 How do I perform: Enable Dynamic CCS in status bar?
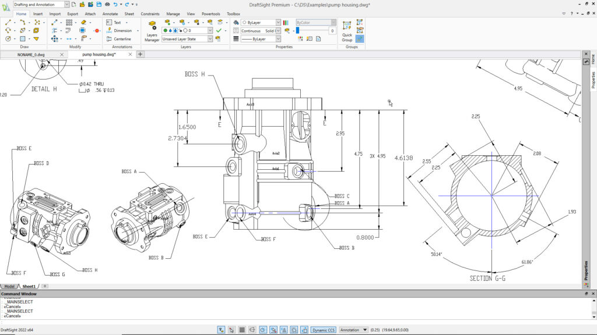[324, 330]
